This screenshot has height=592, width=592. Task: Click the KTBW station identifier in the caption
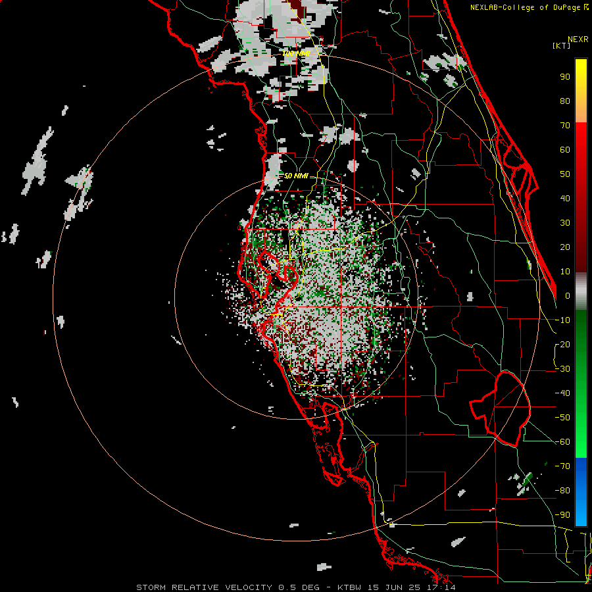click(350, 587)
